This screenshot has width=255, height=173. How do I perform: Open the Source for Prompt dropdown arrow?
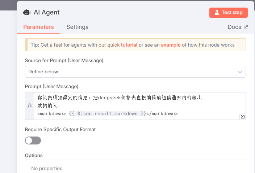click(240, 72)
